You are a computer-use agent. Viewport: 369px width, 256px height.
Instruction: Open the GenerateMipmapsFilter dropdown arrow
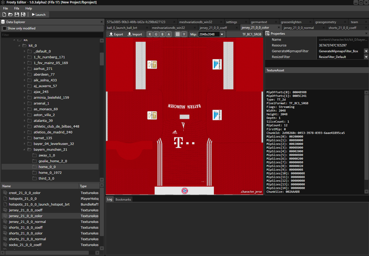coord(366,51)
